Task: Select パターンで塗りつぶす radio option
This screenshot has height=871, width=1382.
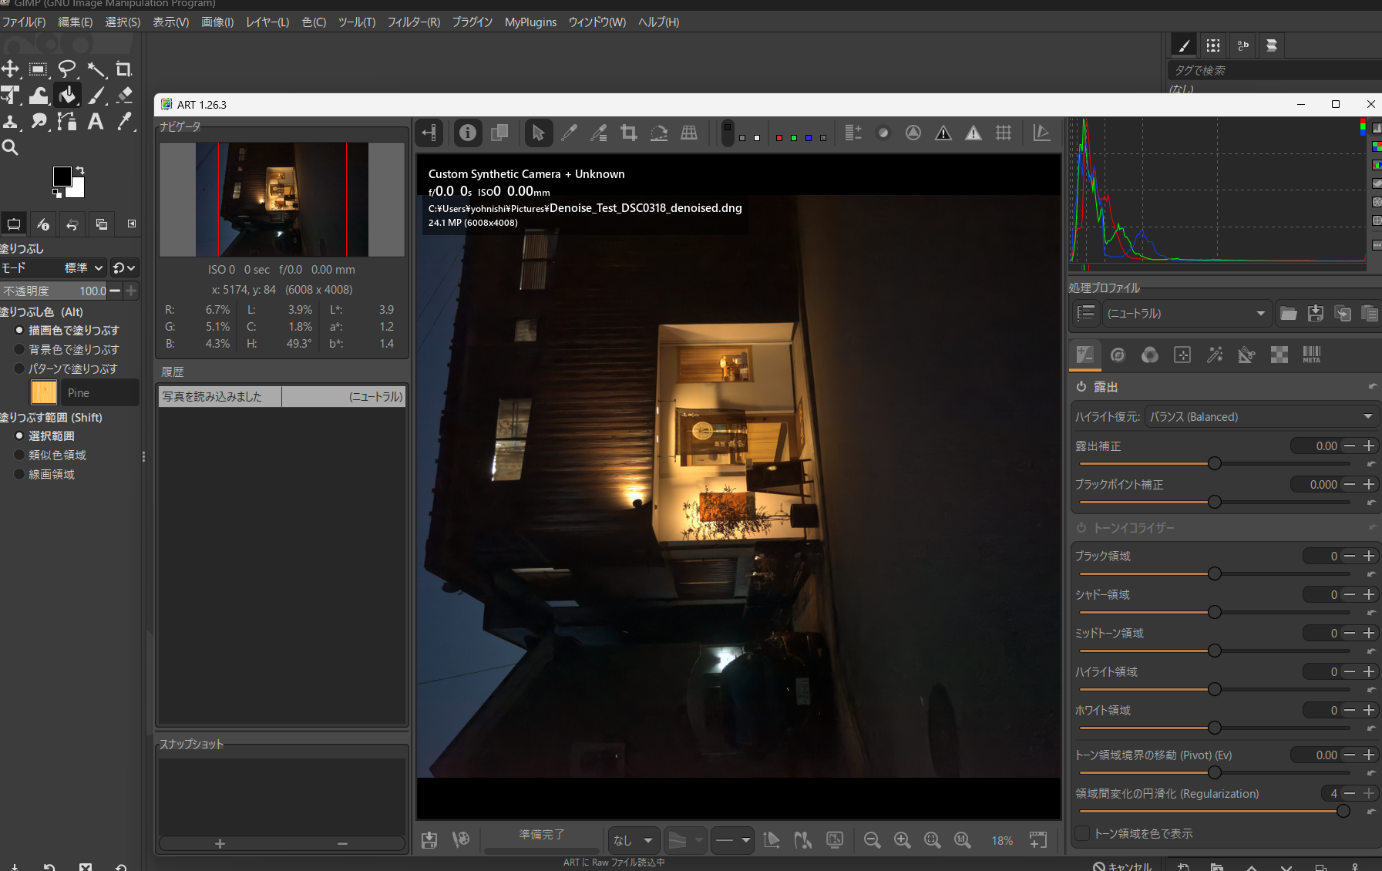Action: [x=20, y=368]
